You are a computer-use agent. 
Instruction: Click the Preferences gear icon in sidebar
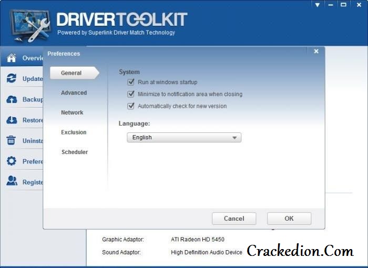click(x=11, y=161)
